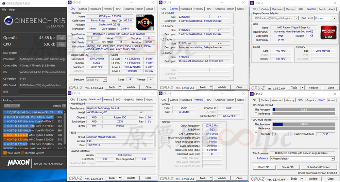The width and height of the screenshot is (340, 182).
Task: Switch to the Memory tab in the Mainboard window
Action: tap(108, 100)
